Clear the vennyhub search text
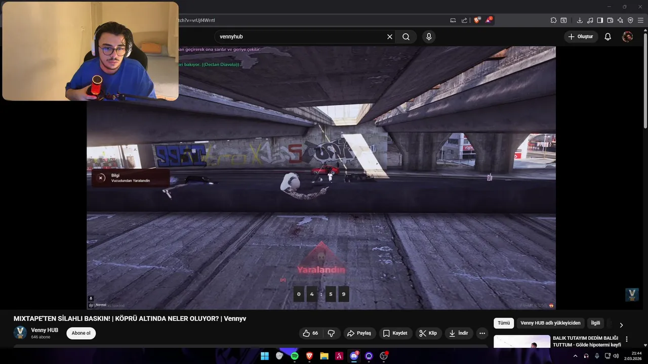This screenshot has height=364, width=648. [390, 37]
